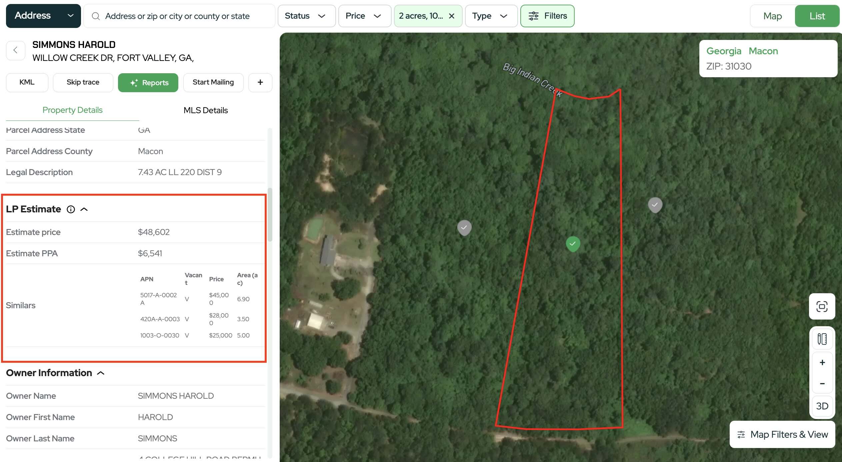Image resolution: width=842 pixels, height=462 pixels.
Task: Click the Reports button
Action: [x=148, y=83]
